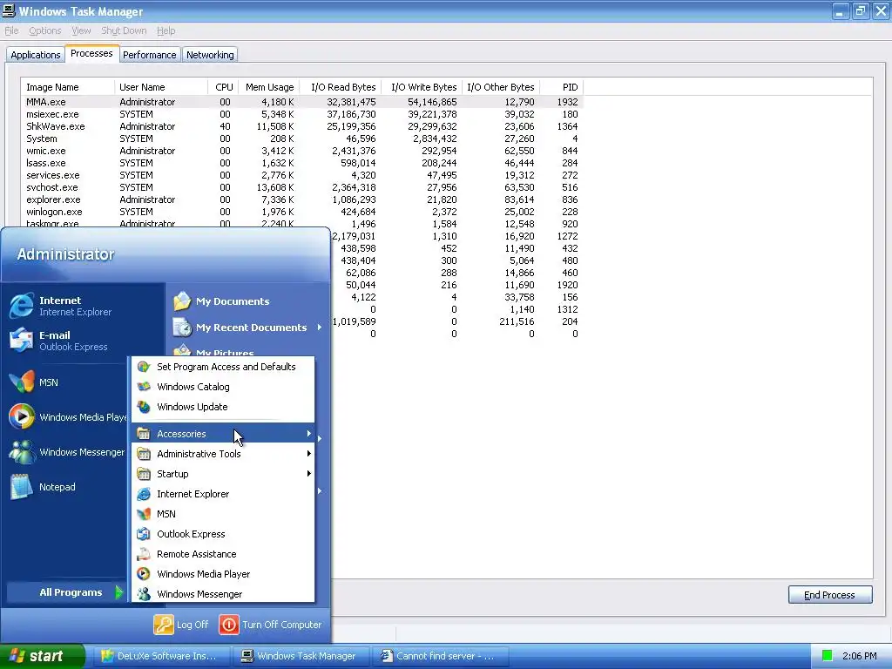This screenshot has width=892, height=669.
Task: Open the Shut Down menu
Action: coord(124,30)
